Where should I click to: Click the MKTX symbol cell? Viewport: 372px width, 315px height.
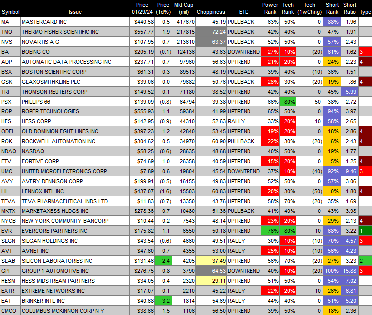point(10,211)
